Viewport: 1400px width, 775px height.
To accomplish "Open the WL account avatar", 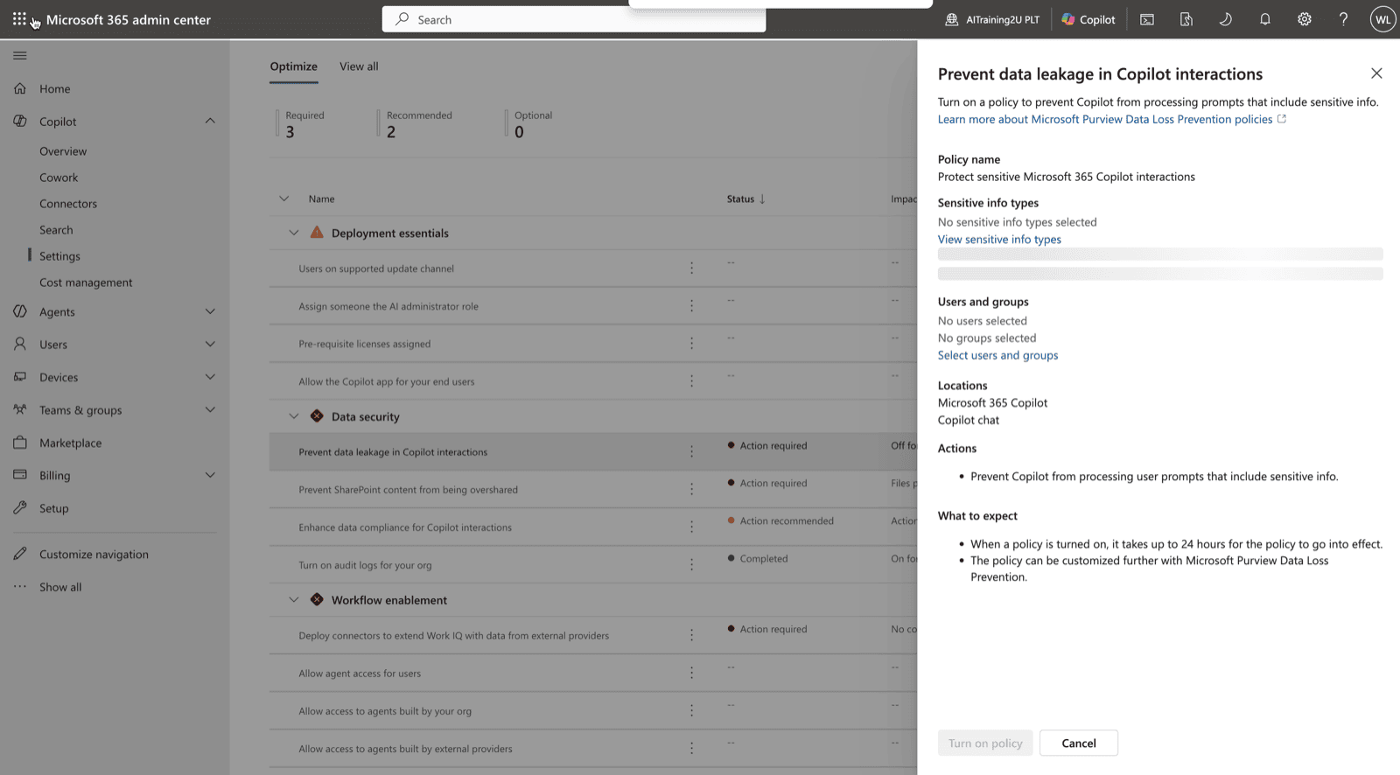I will 1382,19.
